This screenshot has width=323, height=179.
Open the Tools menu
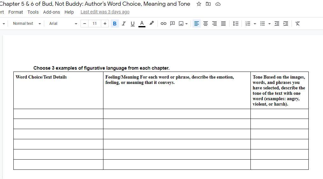click(x=33, y=12)
